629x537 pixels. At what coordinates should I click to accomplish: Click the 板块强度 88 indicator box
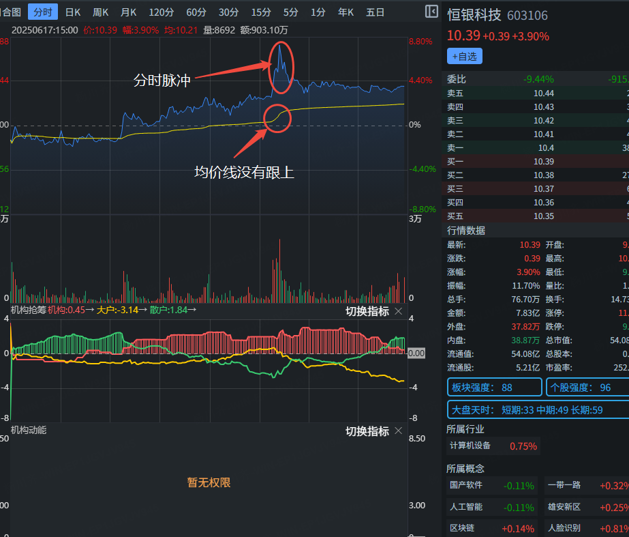(x=494, y=388)
